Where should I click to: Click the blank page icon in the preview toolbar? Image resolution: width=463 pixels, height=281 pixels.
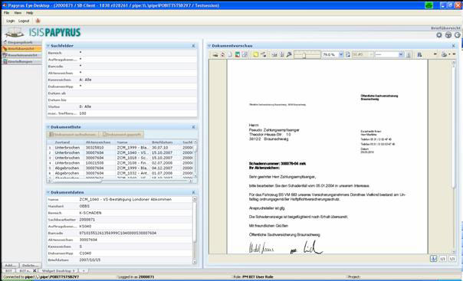(230, 54)
